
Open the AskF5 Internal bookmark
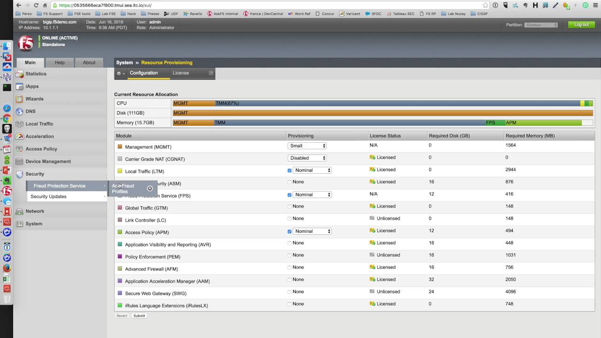click(223, 14)
